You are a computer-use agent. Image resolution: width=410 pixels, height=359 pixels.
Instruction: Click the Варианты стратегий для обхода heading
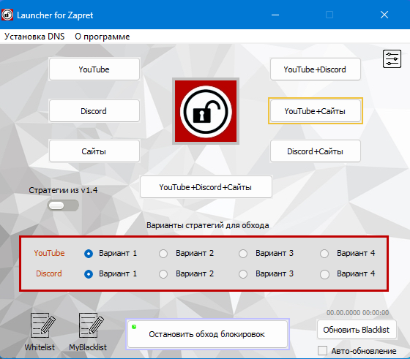point(208,225)
